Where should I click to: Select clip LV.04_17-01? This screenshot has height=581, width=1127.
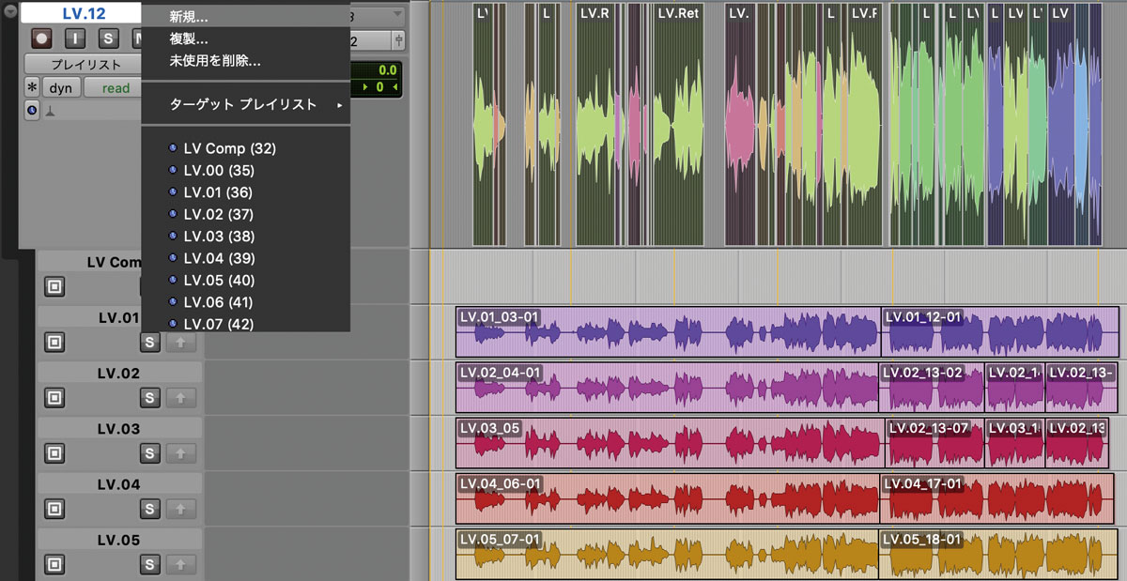tap(997, 498)
